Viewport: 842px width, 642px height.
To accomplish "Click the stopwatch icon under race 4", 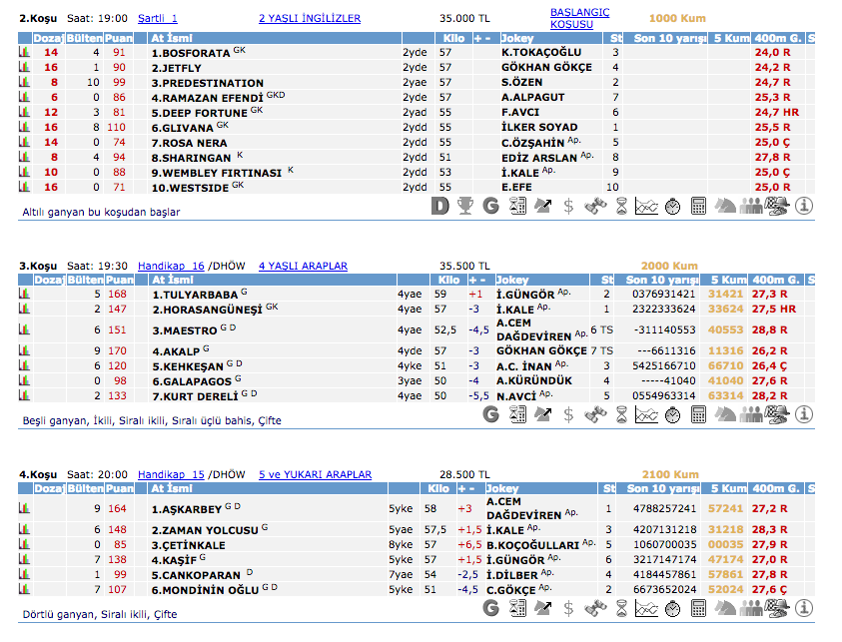I will pos(673,607).
